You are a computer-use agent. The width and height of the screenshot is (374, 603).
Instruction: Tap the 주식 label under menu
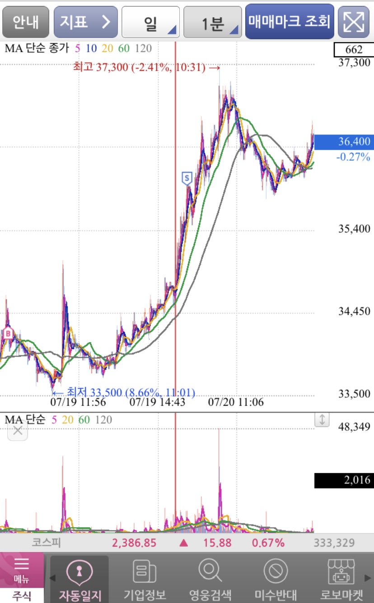[x=22, y=595]
